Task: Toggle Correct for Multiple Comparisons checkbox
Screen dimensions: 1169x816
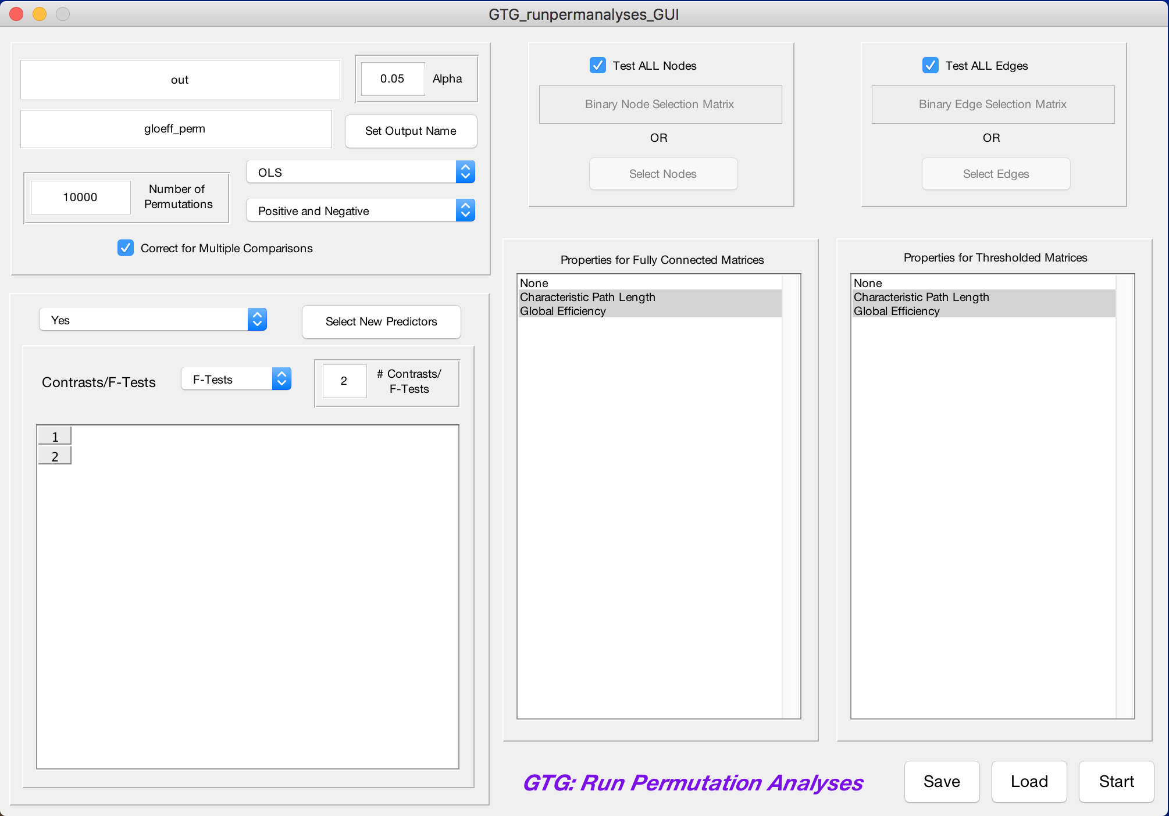Action: tap(126, 248)
